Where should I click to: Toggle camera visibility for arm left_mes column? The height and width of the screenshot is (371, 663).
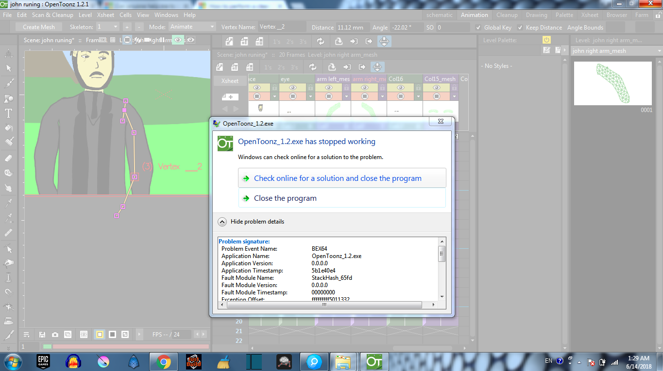tap(328, 96)
